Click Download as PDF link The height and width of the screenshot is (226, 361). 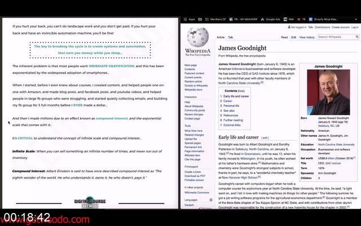pyautogui.click(x=195, y=176)
